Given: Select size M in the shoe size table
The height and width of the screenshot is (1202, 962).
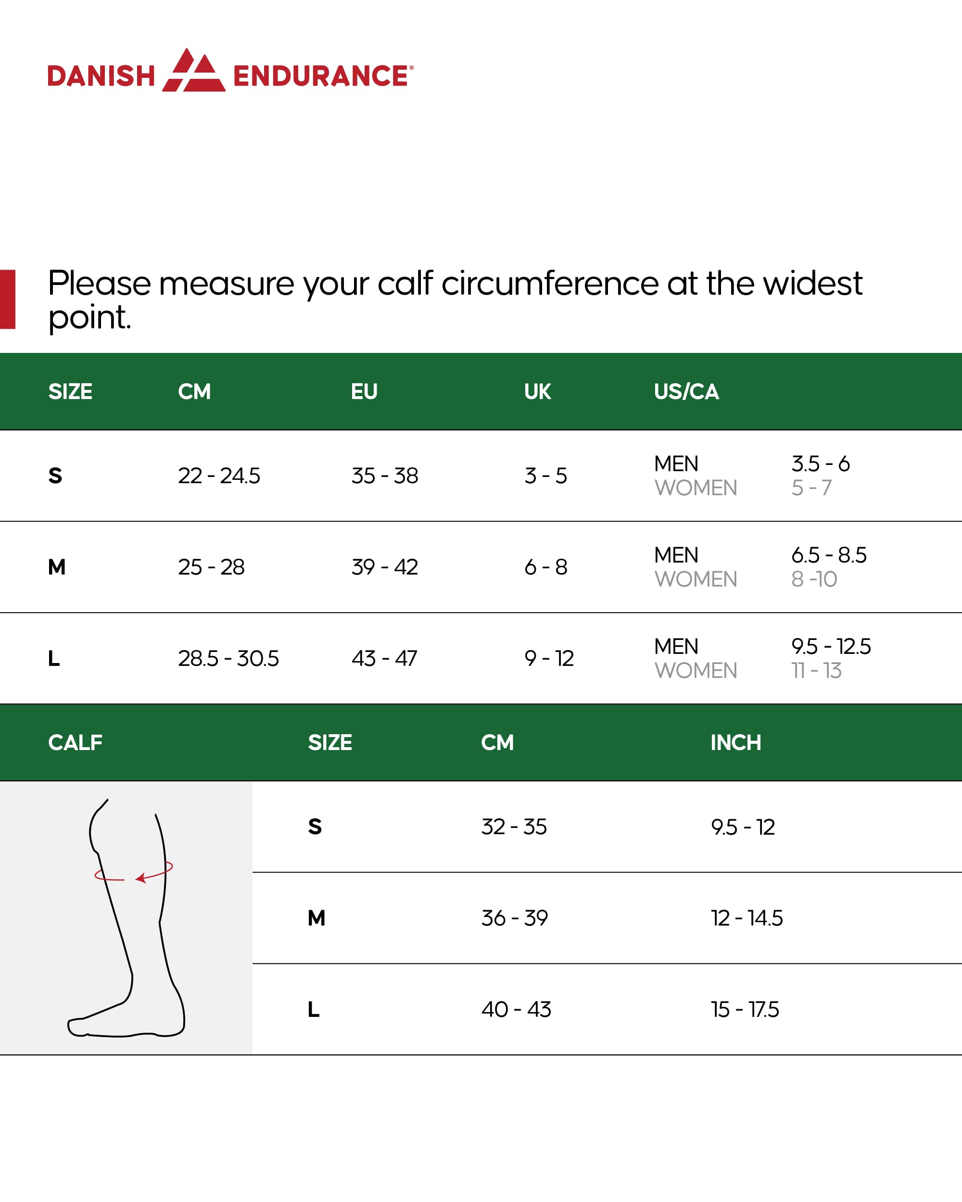Looking at the screenshot, I should (x=57, y=567).
